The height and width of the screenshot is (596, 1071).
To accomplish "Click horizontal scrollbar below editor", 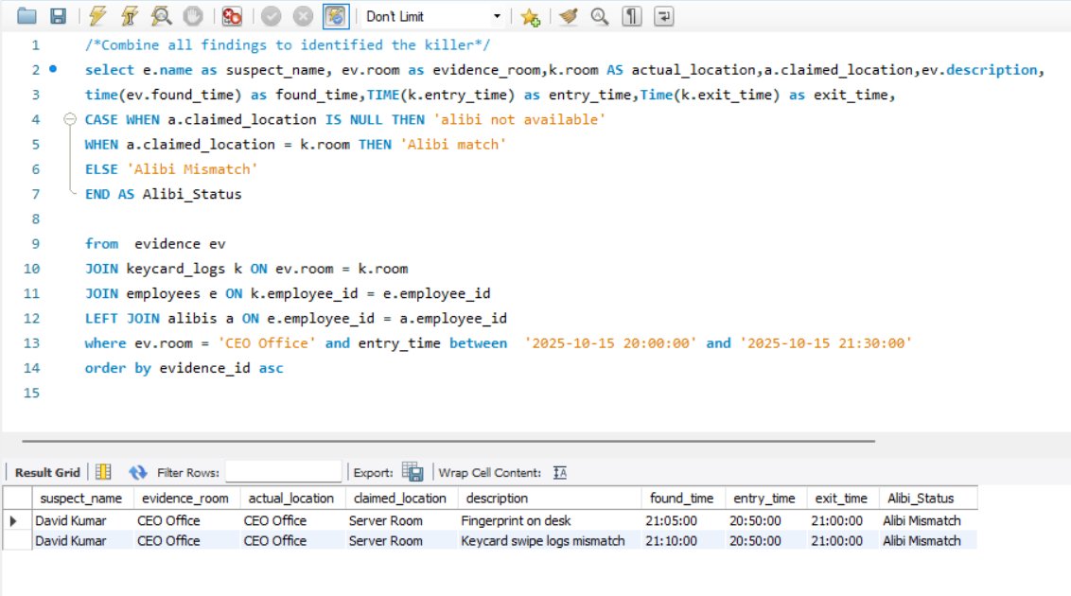I will [x=448, y=441].
